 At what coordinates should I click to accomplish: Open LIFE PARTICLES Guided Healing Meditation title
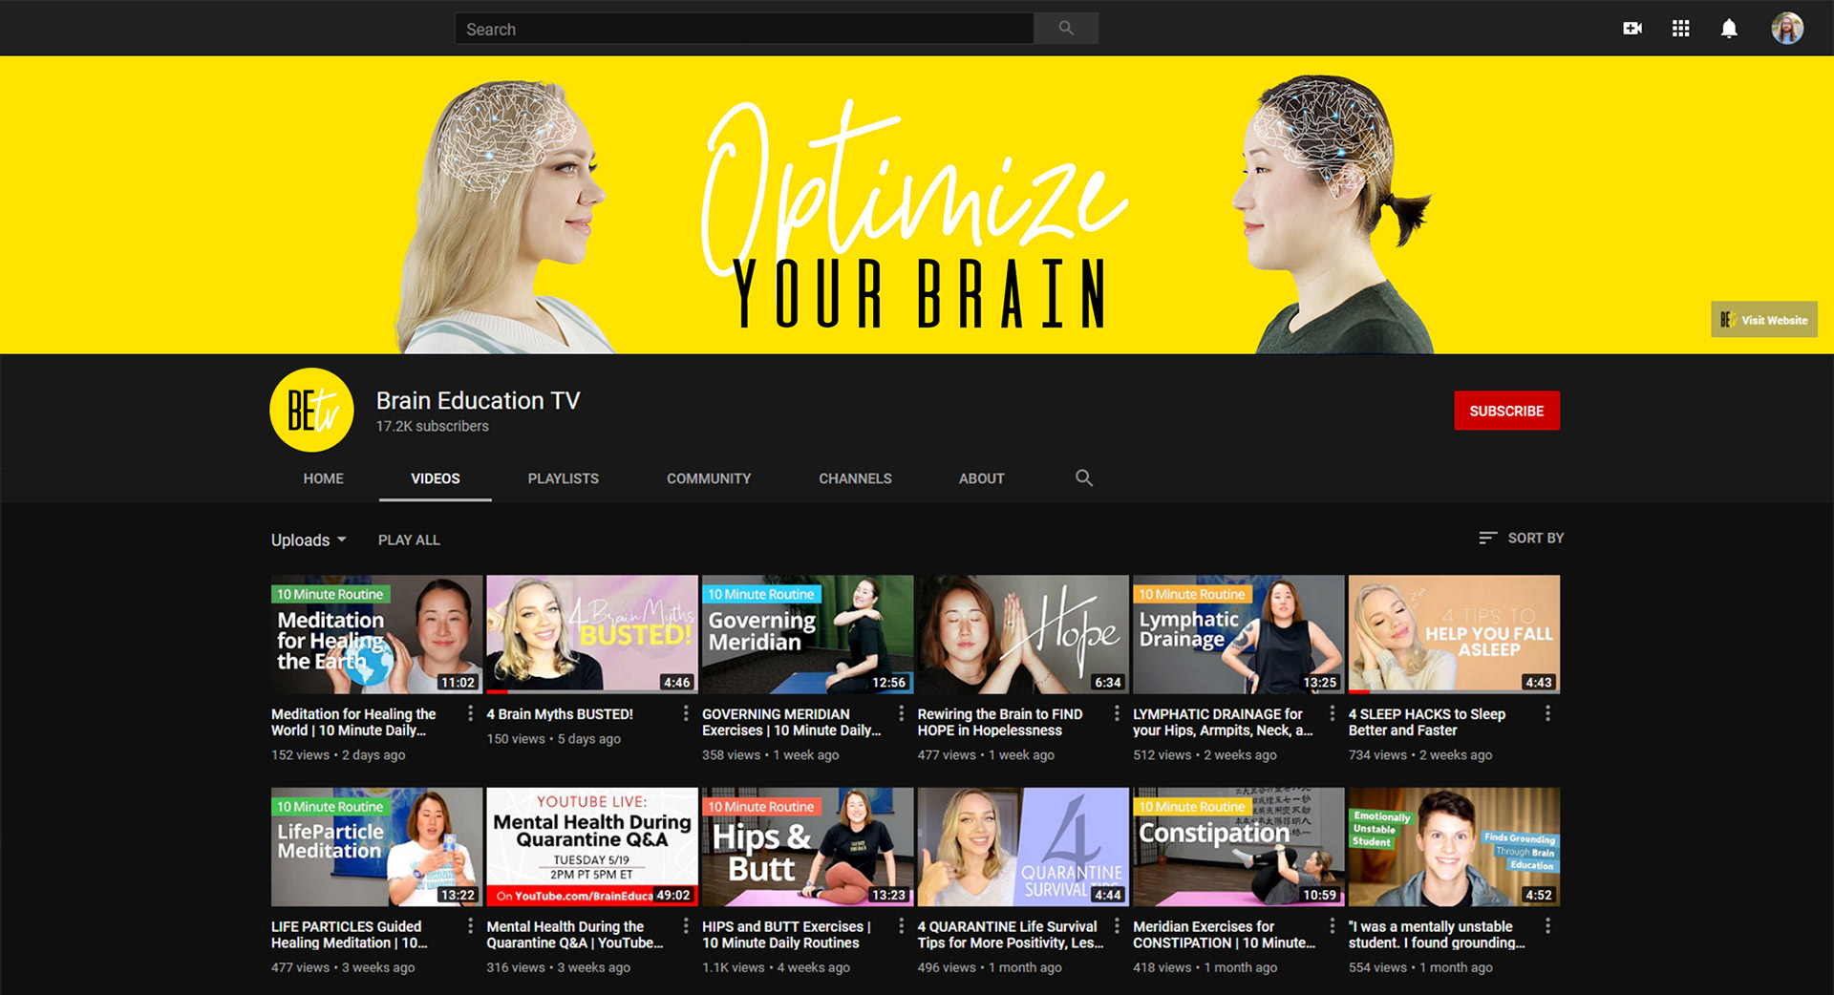(x=349, y=935)
